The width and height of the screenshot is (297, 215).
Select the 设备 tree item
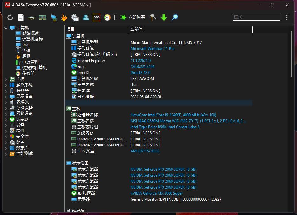tap(20, 125)
